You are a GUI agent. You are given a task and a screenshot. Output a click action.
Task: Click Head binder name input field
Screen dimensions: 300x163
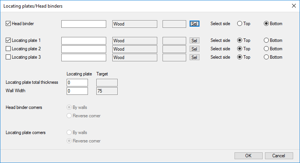[83, 24]
